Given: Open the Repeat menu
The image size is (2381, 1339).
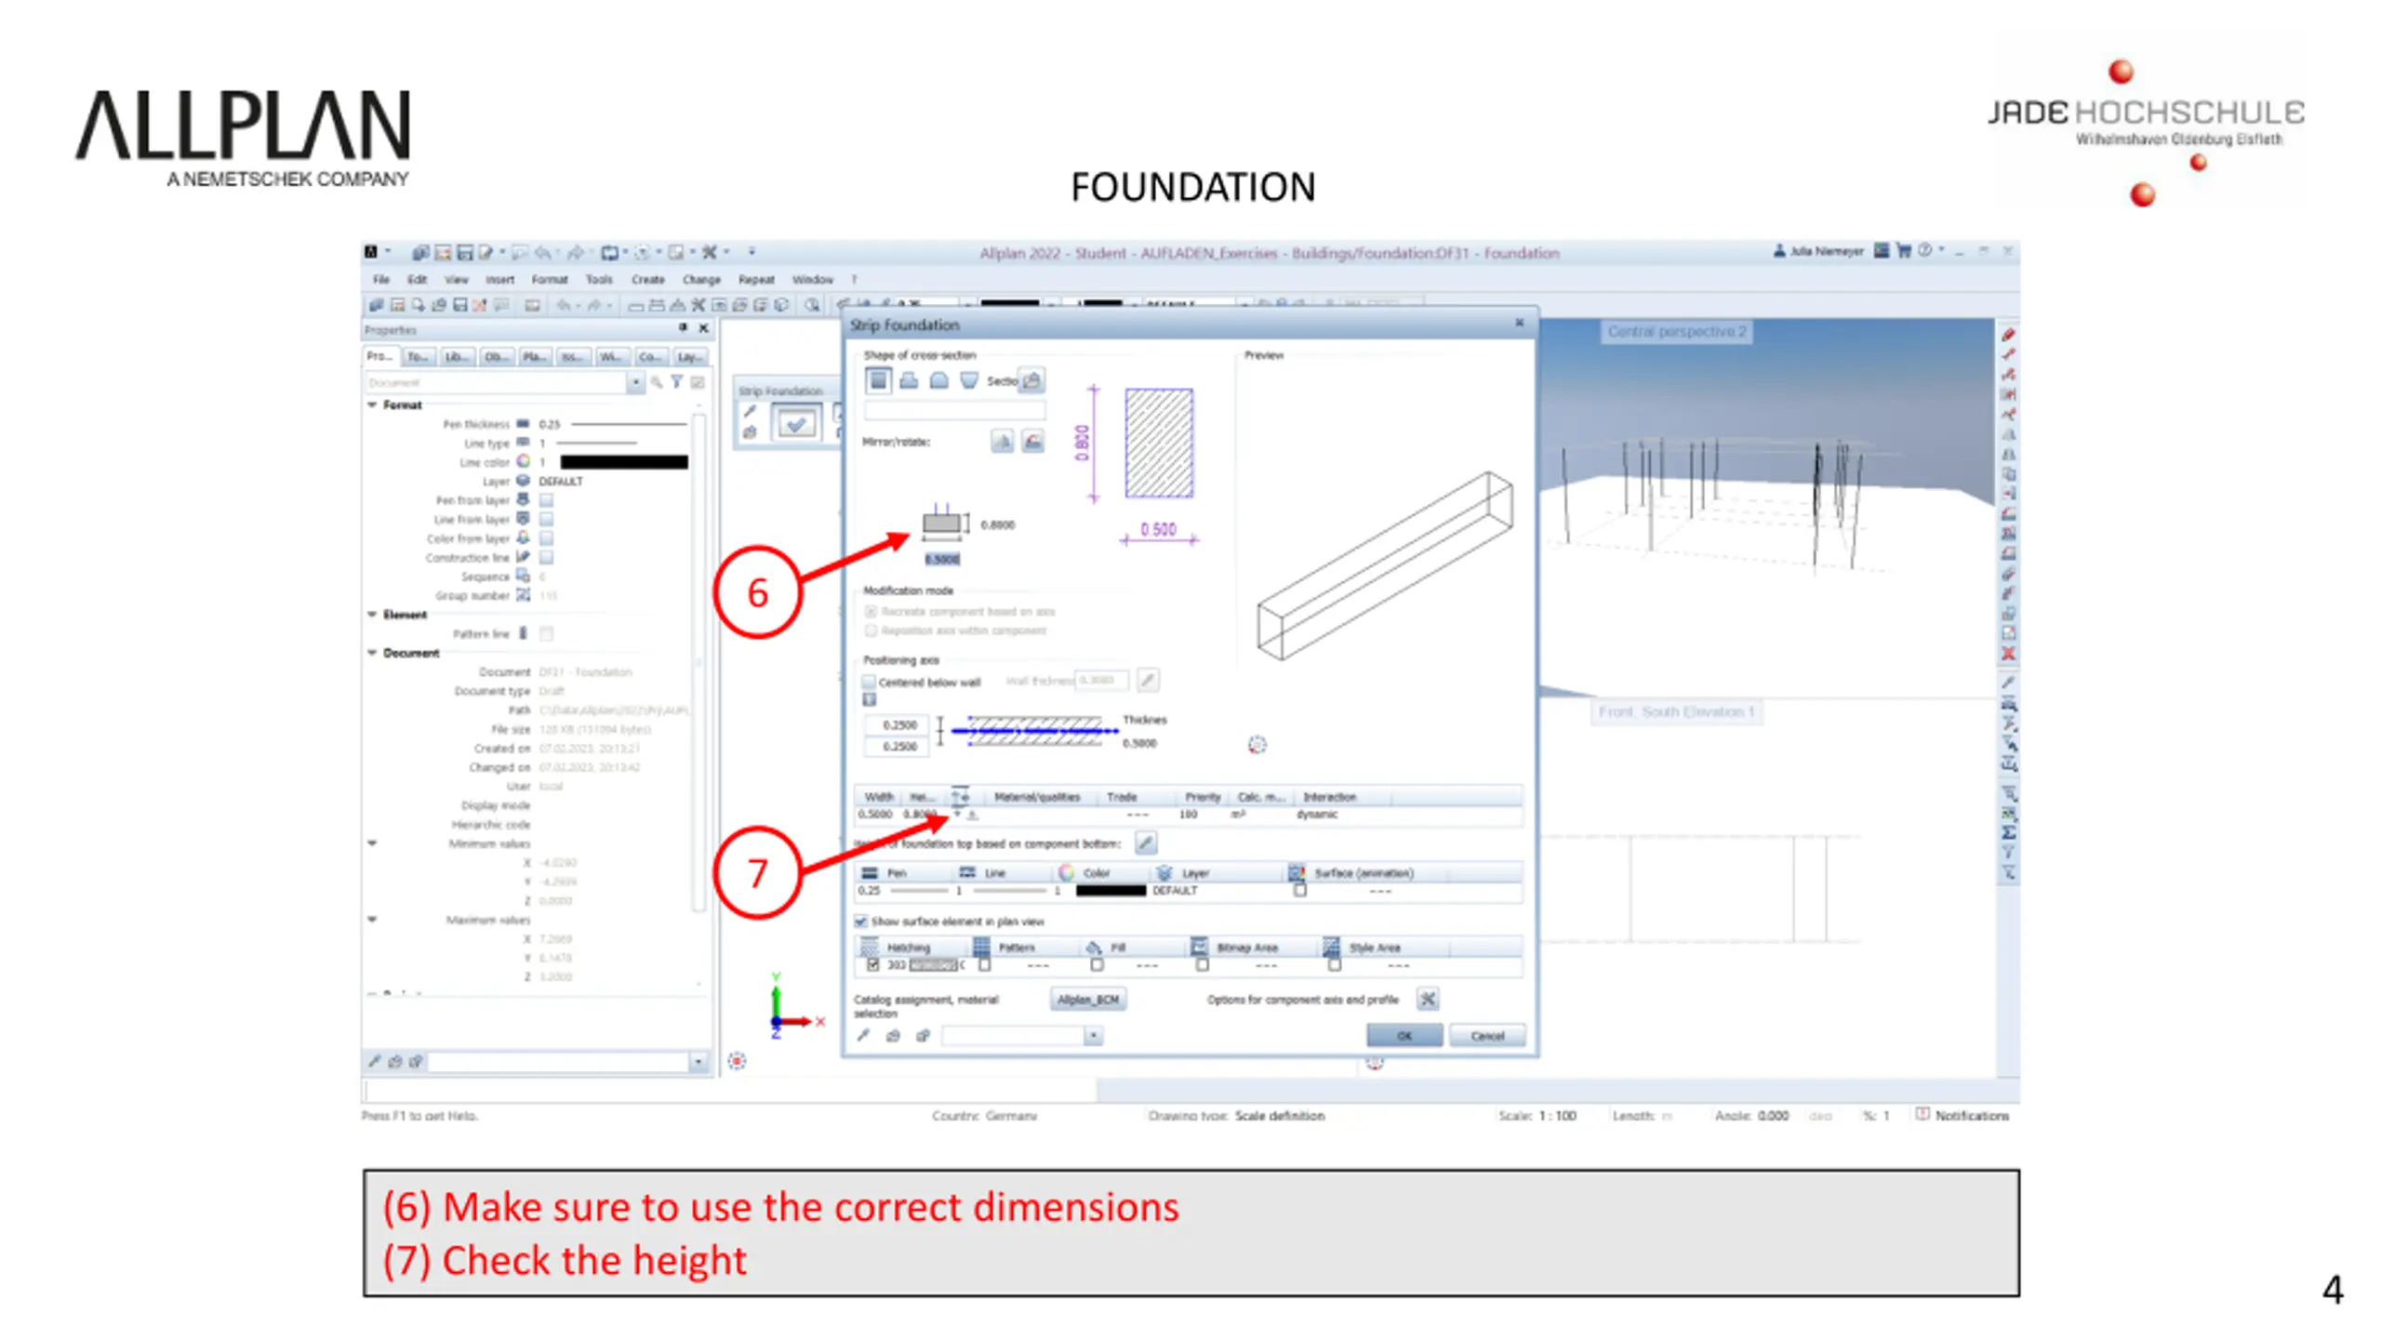Looking at the screenshot, I should pyautogui.click(x=756, y=279).
